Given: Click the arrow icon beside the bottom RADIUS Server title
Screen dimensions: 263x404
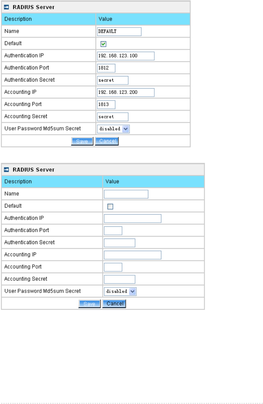Looking at the screenshot, I should click(6, 170).
